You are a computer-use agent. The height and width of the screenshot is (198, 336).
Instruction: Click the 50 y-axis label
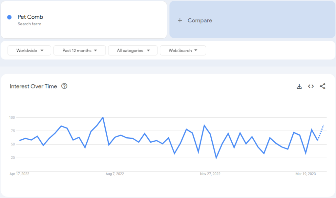(13, 144)
